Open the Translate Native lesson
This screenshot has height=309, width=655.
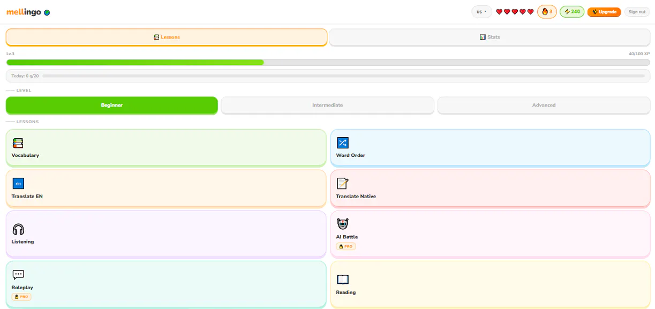(x=490, y=188)
